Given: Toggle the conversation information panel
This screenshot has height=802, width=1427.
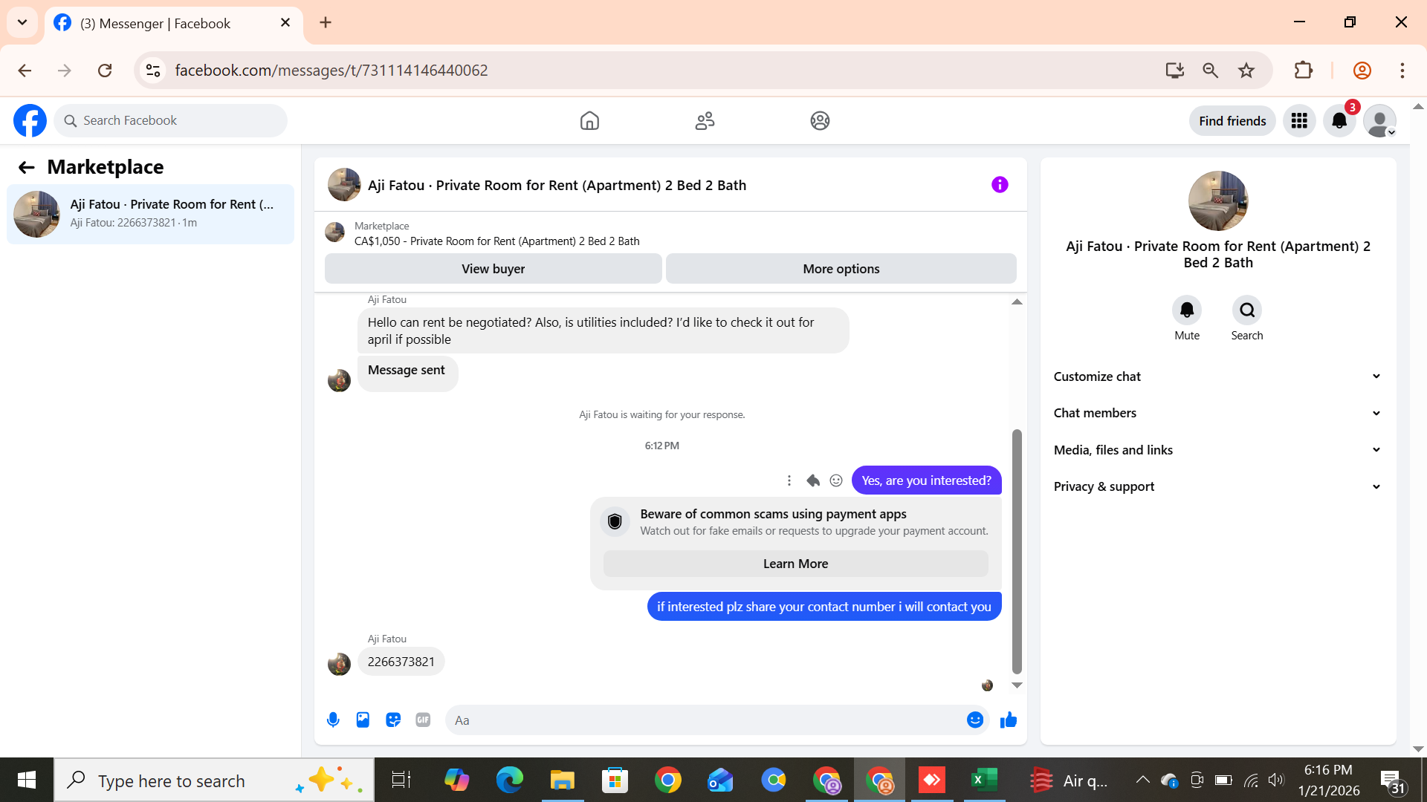Looking at the screenshot, I should [1000, 185].
